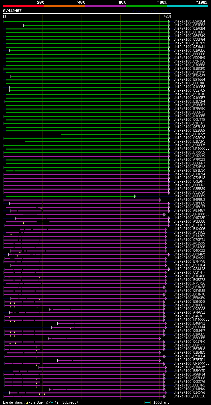Select the UniRef100_C5XCE4 entry
The height and width of the screenshot is (405, 211).
click(189, 356)
